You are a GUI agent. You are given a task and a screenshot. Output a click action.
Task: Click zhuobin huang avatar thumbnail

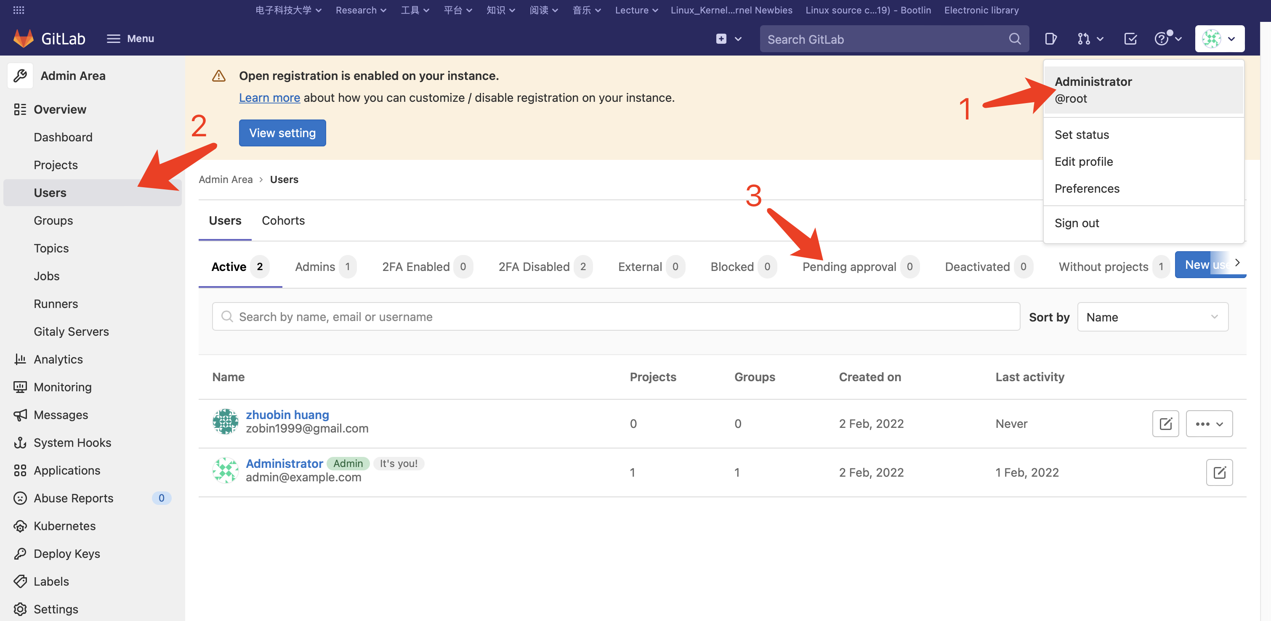click(226, 422)
